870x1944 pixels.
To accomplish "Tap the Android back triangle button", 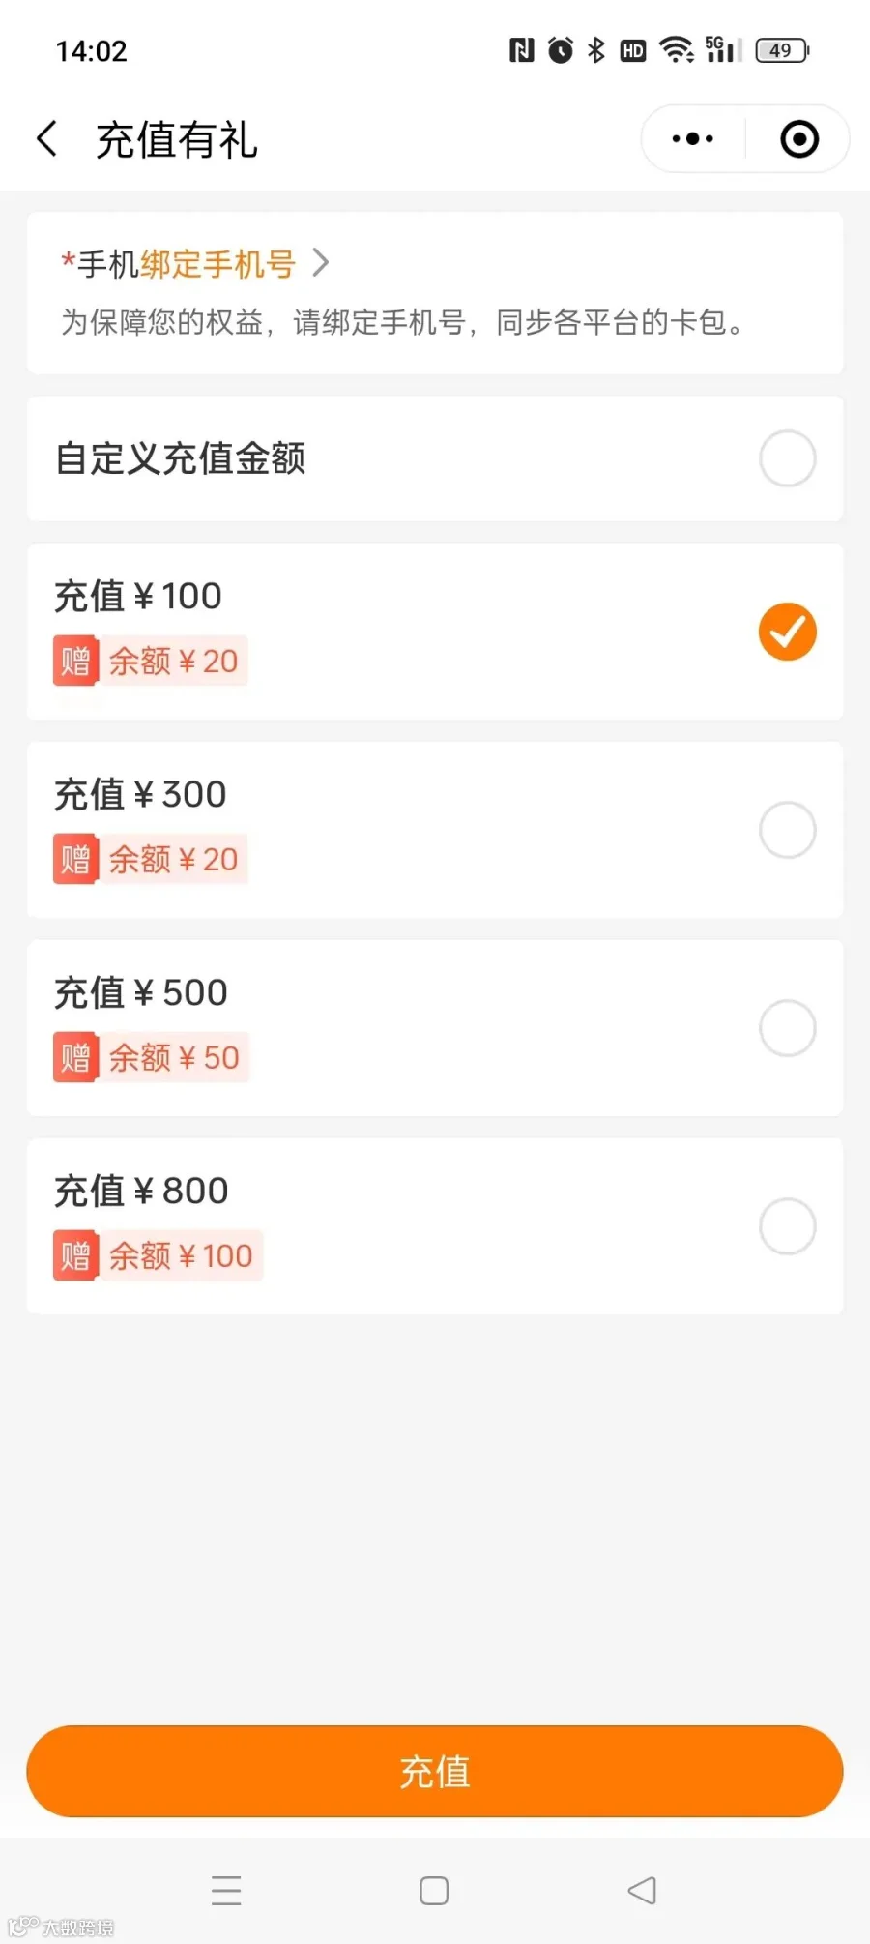I will (642, 1890).
